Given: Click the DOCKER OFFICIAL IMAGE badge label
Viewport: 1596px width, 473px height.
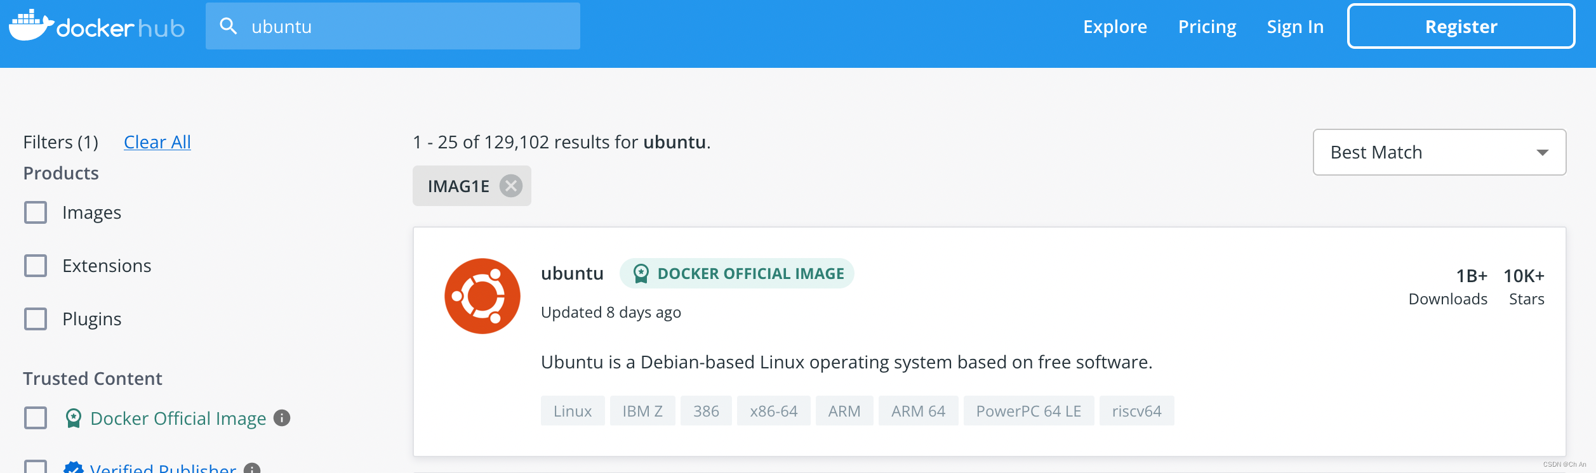Looking at the screenshot, I should [x=750, y=273].
